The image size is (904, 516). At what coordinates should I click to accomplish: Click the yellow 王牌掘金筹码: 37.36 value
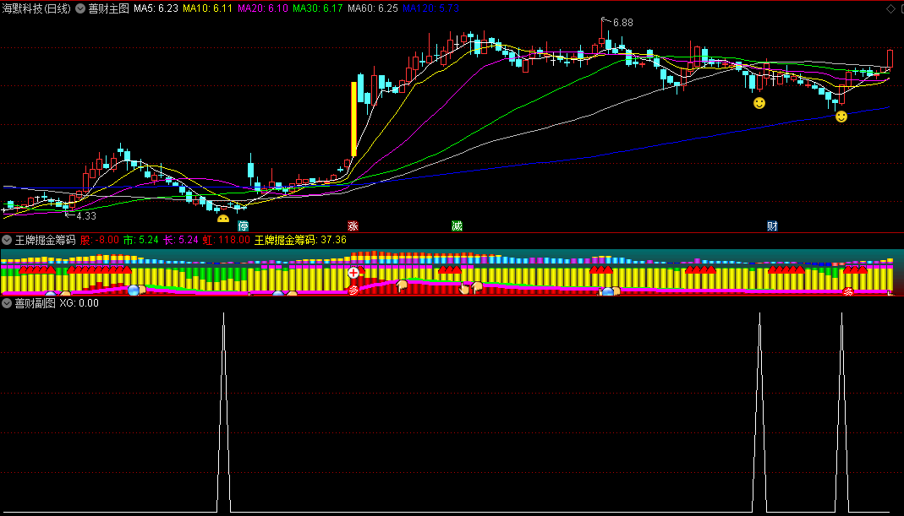300,240
